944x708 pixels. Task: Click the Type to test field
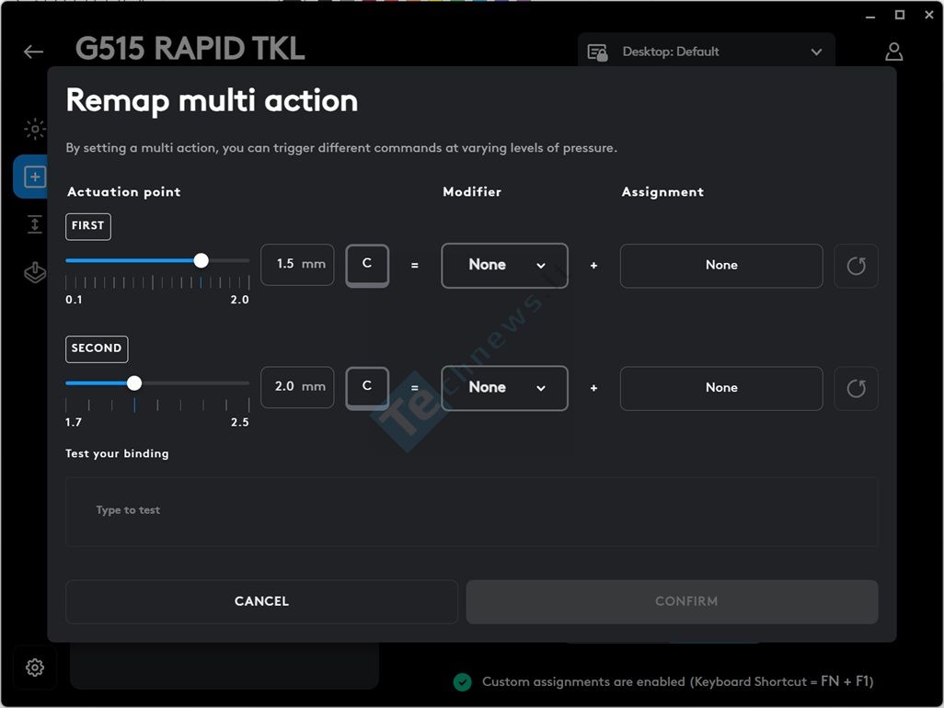(471, 511)
